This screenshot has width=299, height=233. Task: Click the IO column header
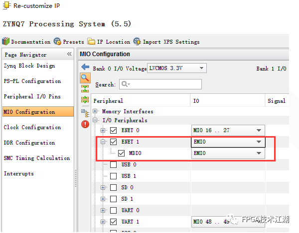click(228, 101)
